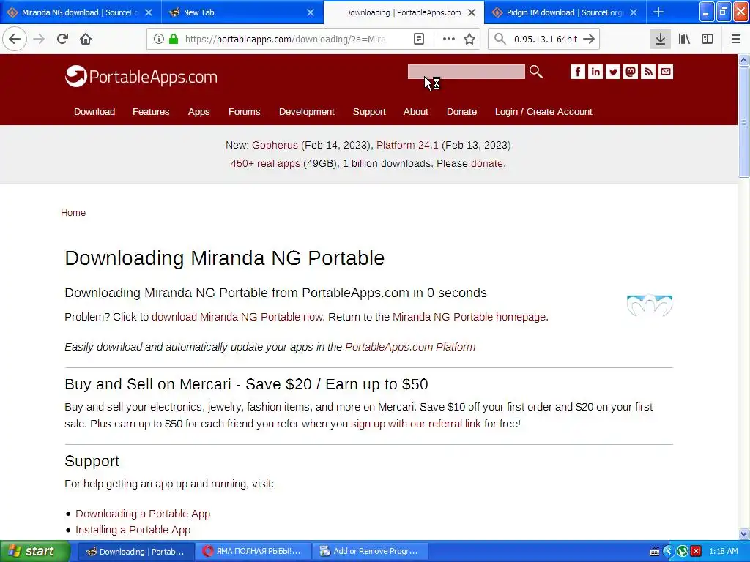Click the page vertical scrollbar thumb
Screen dimensions: 750x562
point(743,122)
